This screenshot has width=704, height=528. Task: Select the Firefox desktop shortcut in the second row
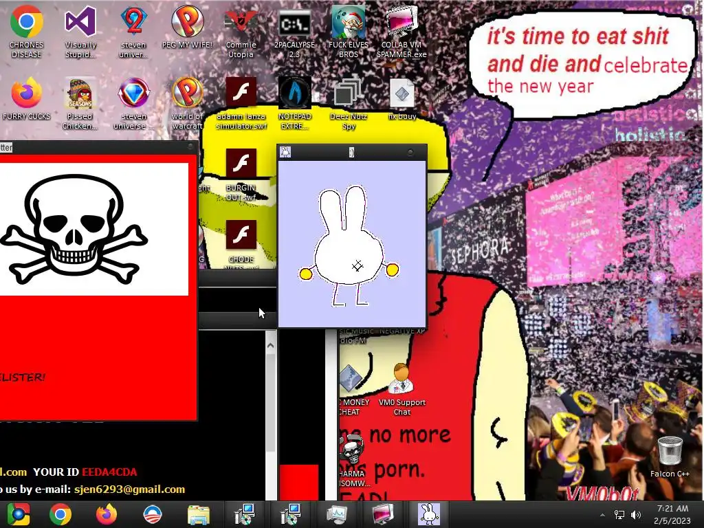27,98
